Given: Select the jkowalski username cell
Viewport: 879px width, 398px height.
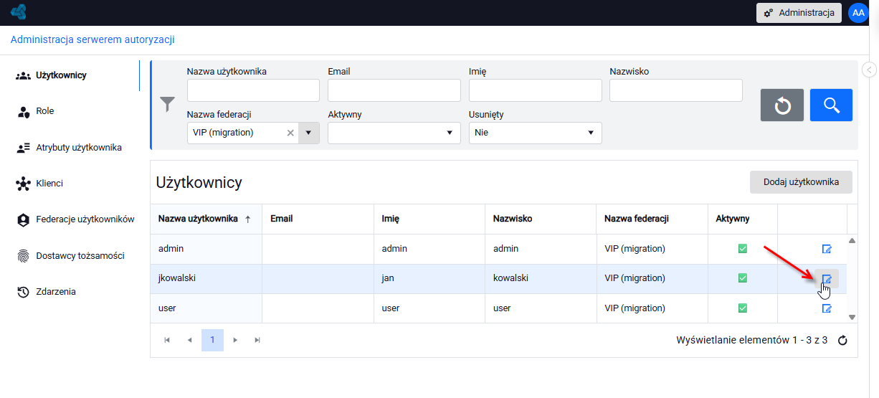Looking at the screenshot, I should (206, 278).
